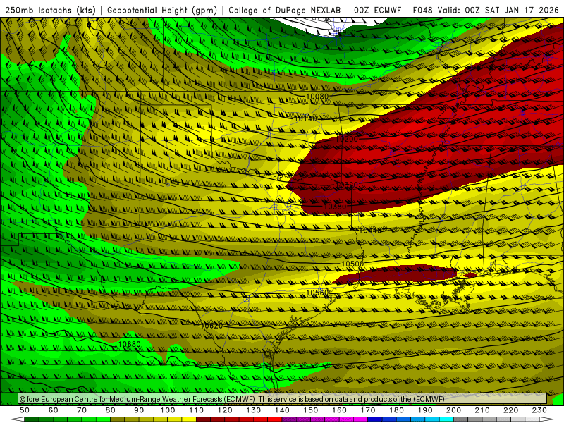Click the 130 knots color scale label
Viewport: 564px width, 423px height.
pos(254,410)
